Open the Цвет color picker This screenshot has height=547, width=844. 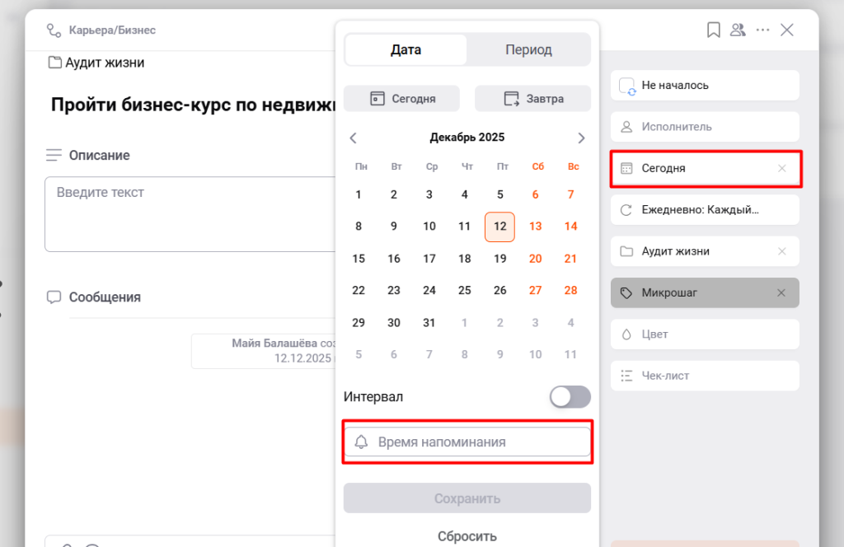coord(705,334)
